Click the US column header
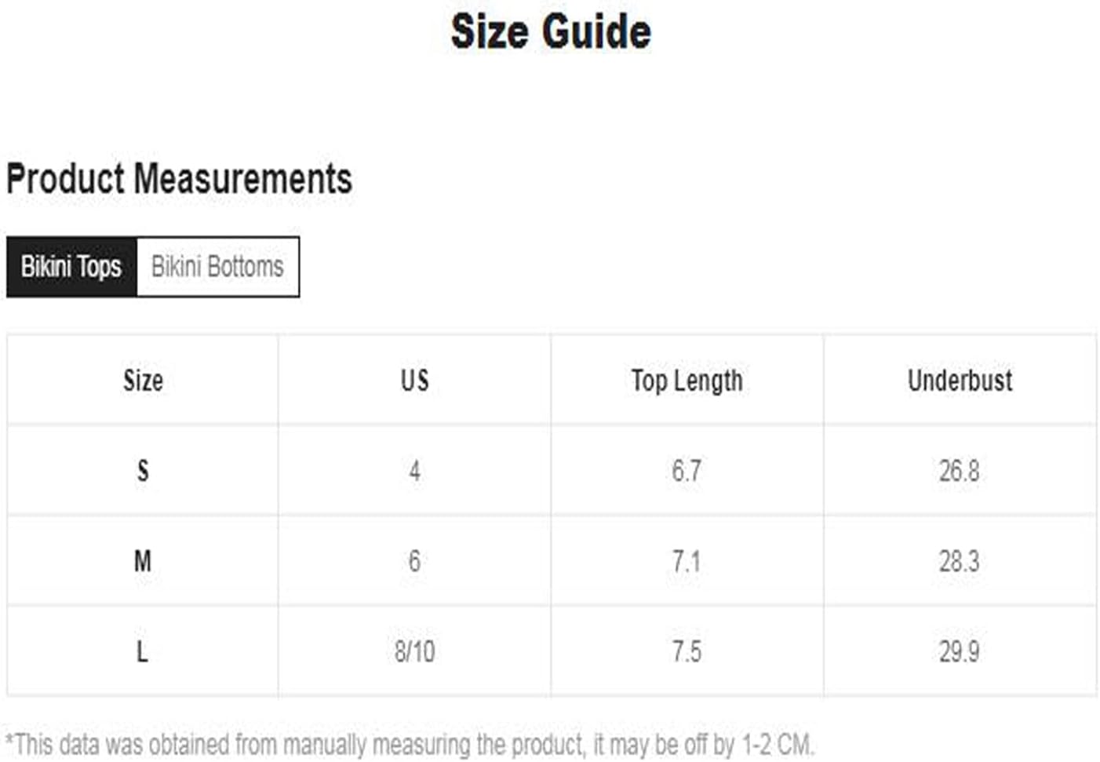1100x762 pixels. [x=415, y=381]
